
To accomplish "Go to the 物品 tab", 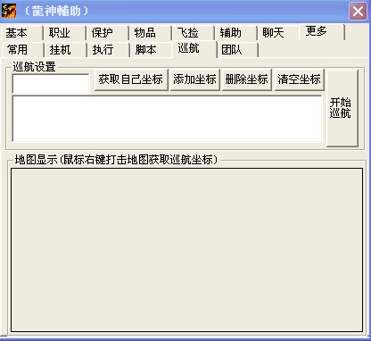I will tap(151, 33).
